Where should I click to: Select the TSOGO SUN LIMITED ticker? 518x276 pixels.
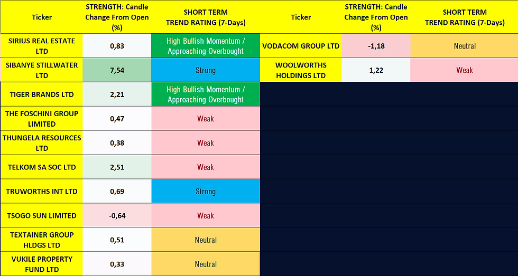[42, 216]
